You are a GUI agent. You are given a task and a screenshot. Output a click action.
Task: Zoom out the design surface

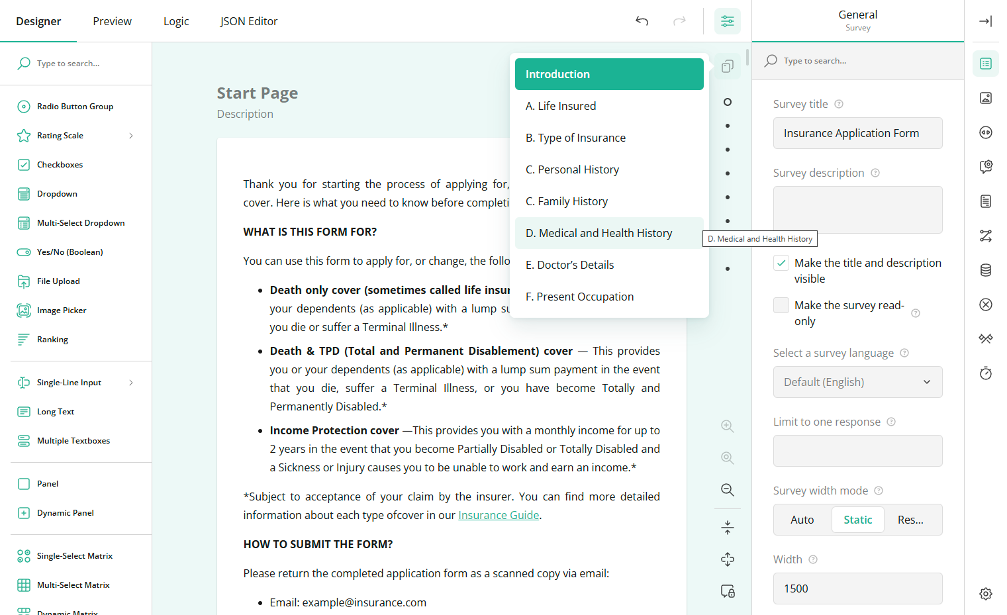coord(728,490)
